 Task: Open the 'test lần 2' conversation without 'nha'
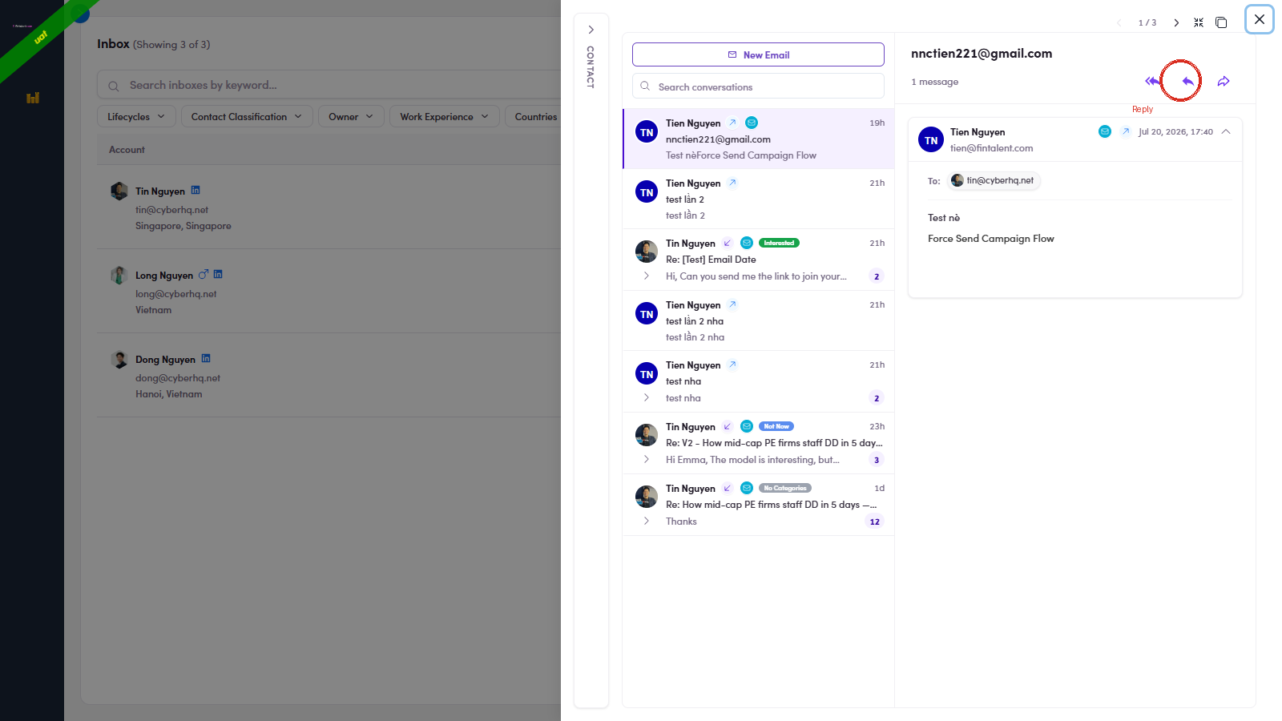click(x=758, y=199)
